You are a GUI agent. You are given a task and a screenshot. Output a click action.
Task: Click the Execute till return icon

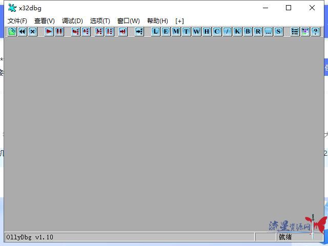[123, 32]
